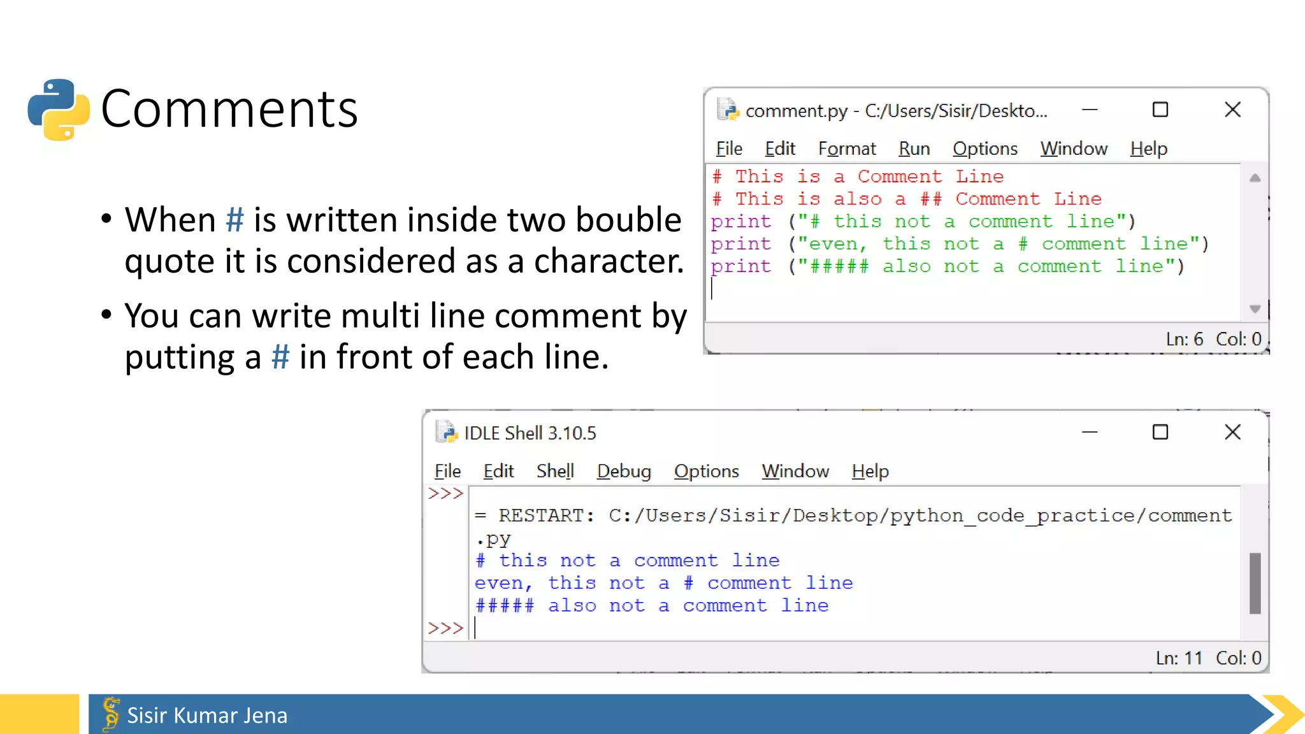Open Shell menu in IDLE Shell
Viewport: 1305px width, 734px height.
[555, 471]
